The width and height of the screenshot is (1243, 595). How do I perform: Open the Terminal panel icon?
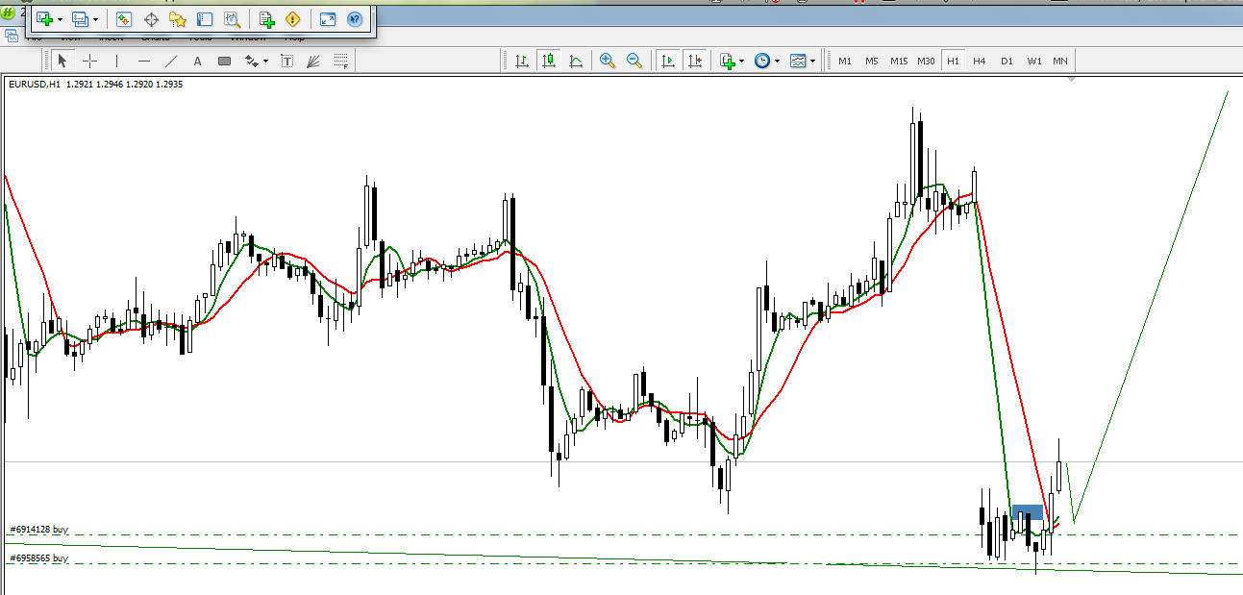[x=205, y=19]
